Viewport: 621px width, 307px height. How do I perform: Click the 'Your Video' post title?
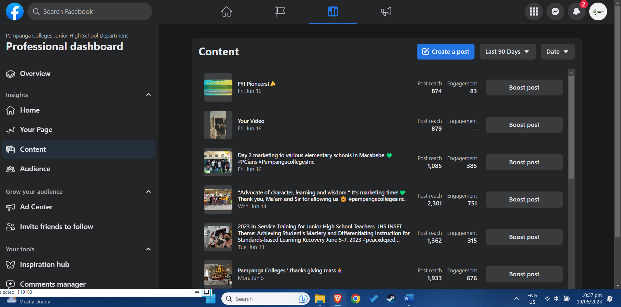[251, 121]
